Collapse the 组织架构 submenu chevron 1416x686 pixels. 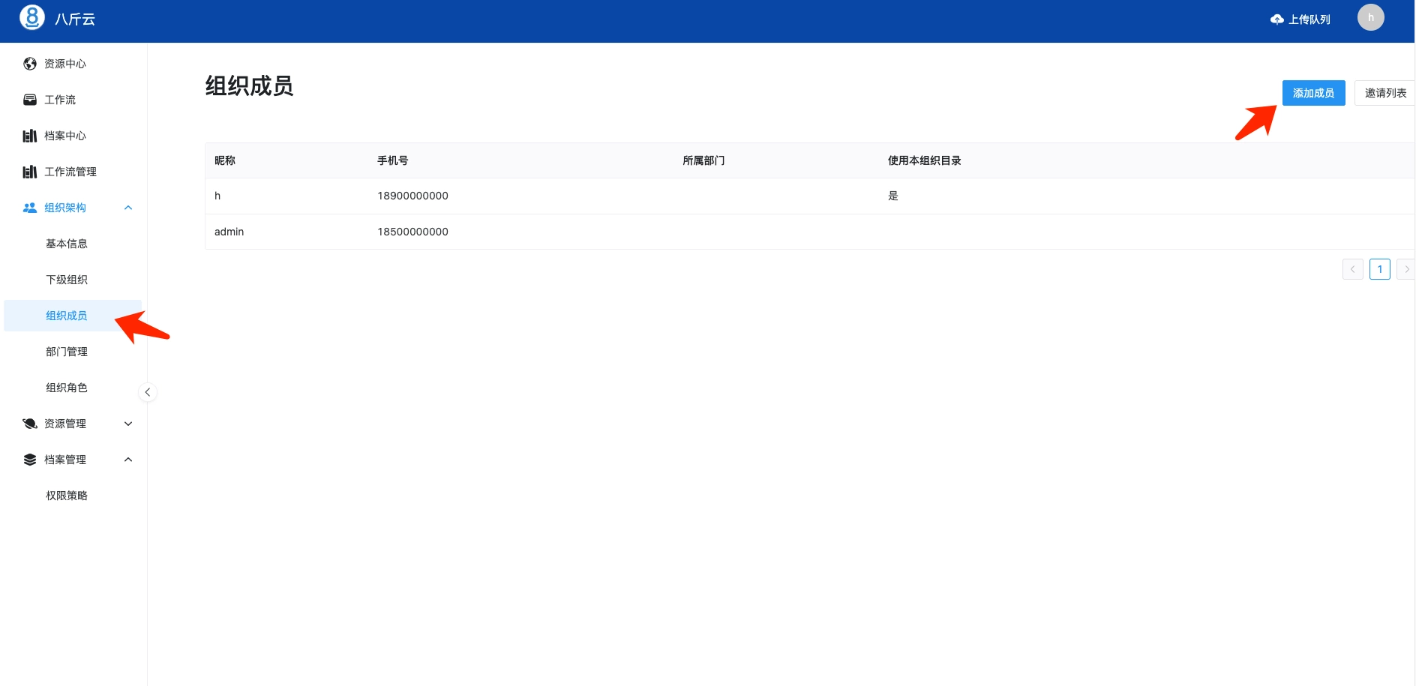coord(128,208)
